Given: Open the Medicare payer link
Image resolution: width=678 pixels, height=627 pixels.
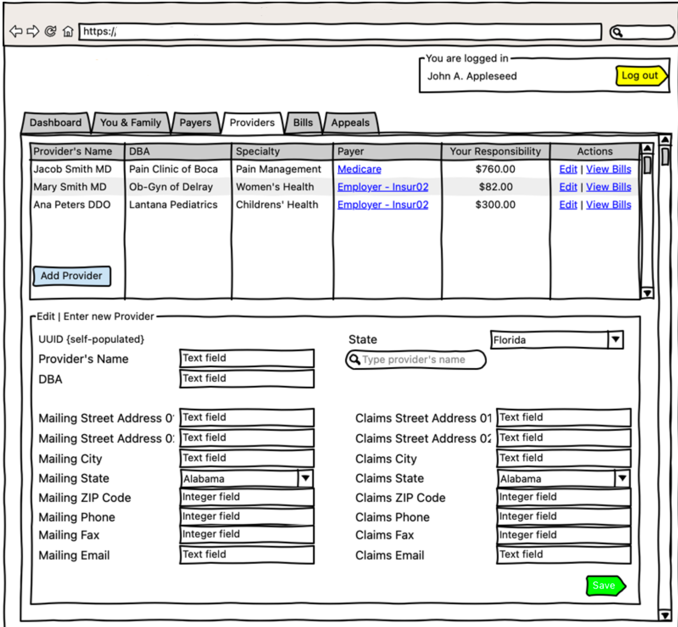Looking at the screenshot, I should tap(359, 169).
